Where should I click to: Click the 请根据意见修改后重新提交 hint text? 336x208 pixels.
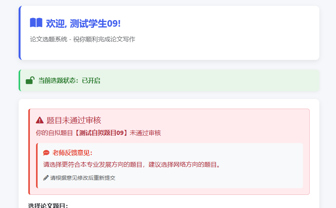click(83, 178)
